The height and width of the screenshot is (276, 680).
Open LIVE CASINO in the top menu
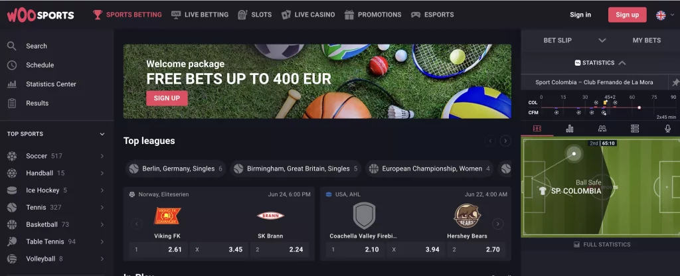(308, 15)
